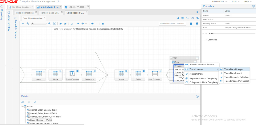Collapse the Page node minus button
This screenshot has width=256, height=125.
coord(197,58)
